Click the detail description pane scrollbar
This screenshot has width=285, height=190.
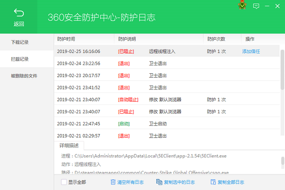(x=283, y=161)
